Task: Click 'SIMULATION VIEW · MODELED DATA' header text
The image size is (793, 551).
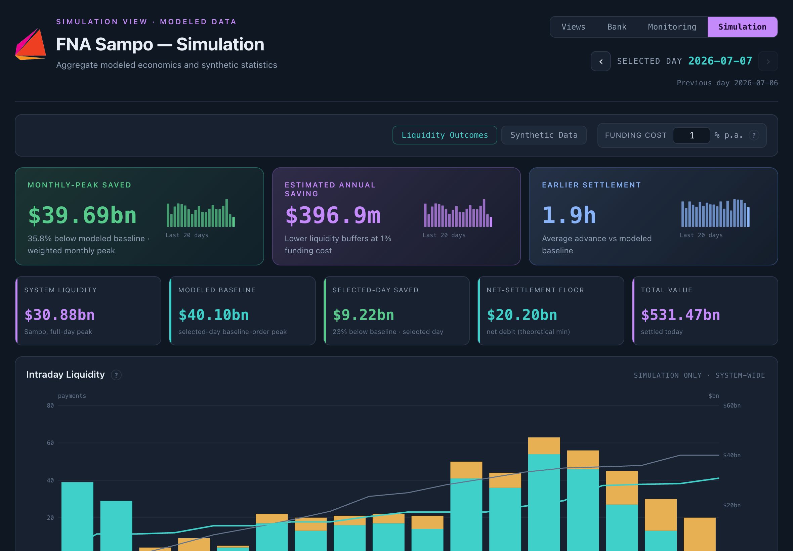Action: 147,22
